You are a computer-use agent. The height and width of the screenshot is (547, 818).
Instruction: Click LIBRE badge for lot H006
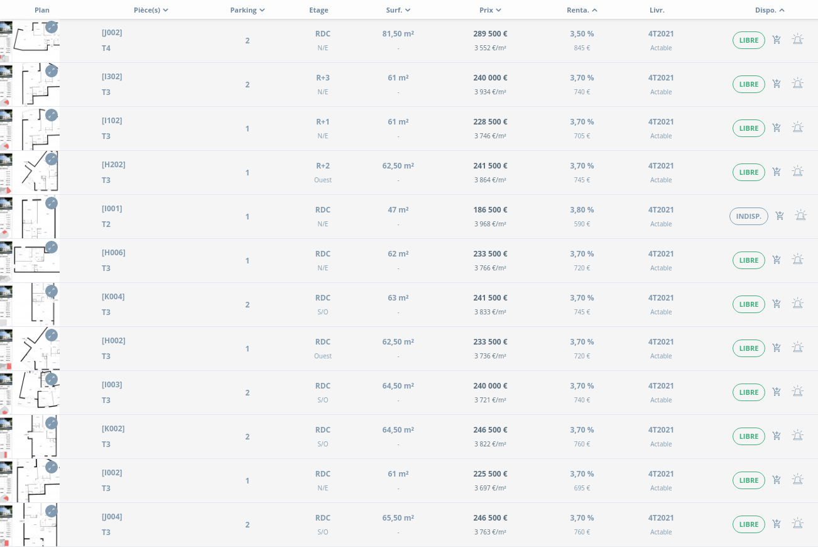[x=748, y=260]
